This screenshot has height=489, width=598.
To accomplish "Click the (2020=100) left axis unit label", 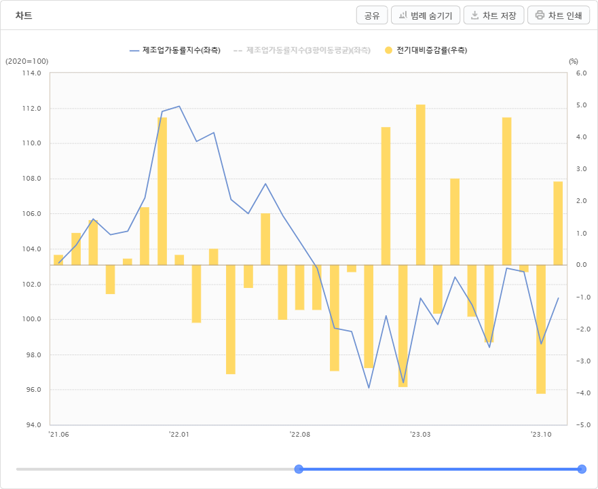I will click(x=26, y=61).
